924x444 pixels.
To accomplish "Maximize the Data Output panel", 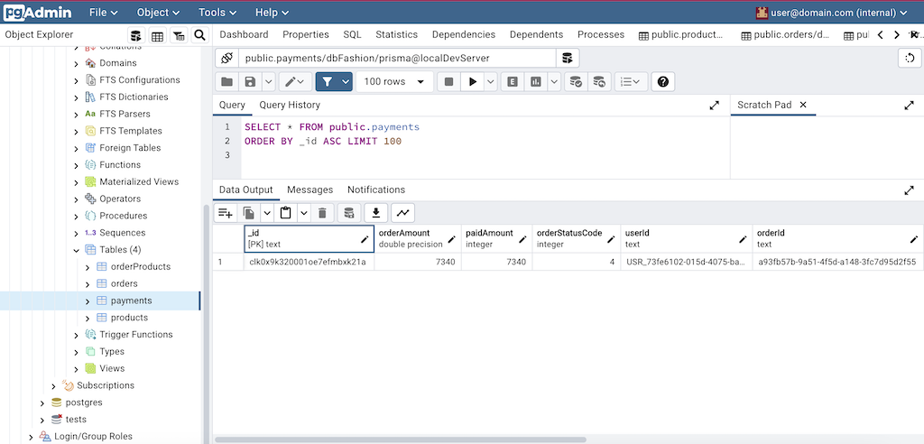I will pyautogui.click(x=909, y=190).
